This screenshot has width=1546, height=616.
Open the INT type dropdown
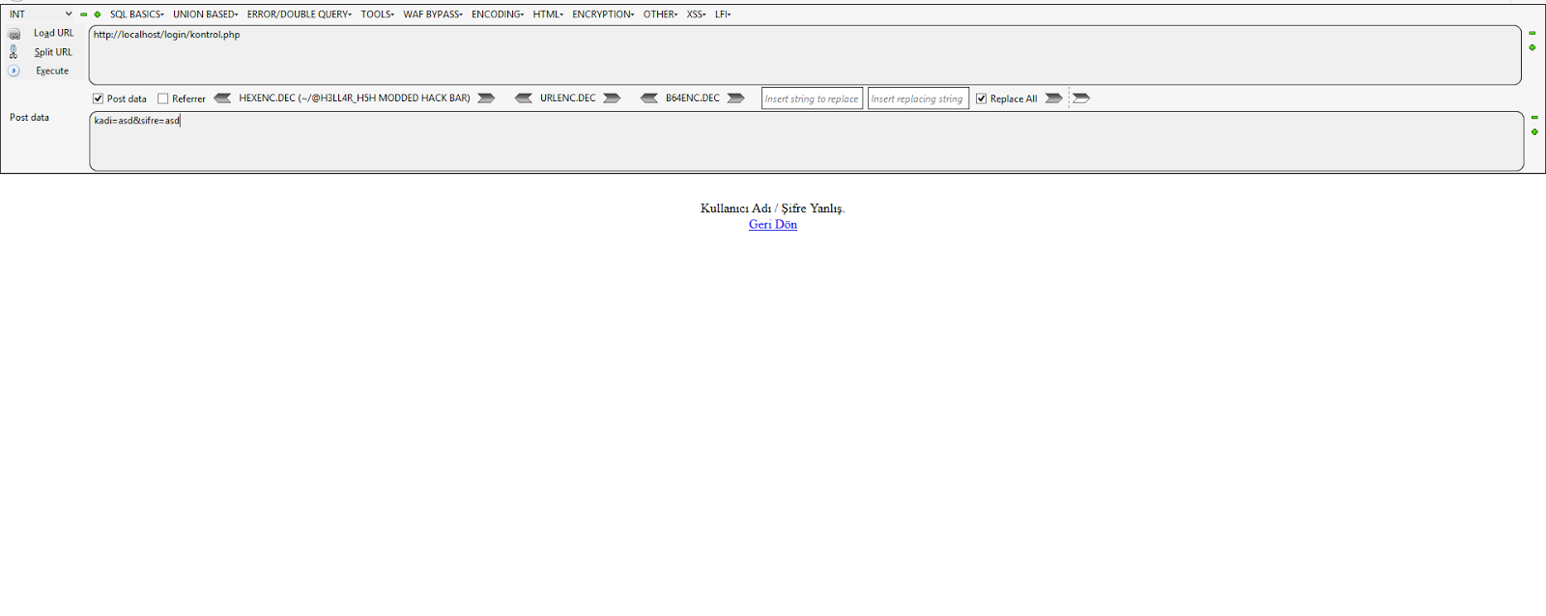(41, 14)
